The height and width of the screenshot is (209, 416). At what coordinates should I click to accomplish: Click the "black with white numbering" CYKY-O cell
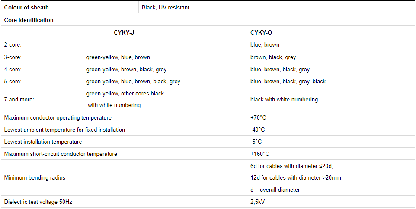pyautogui.click(x=284, y=99)
